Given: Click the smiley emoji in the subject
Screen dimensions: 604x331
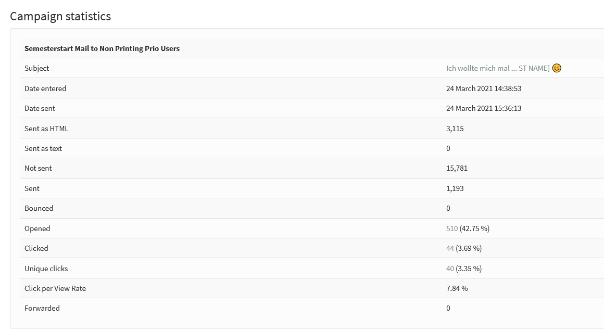Looking at the screenshot, I should click(x=557, y=68).
